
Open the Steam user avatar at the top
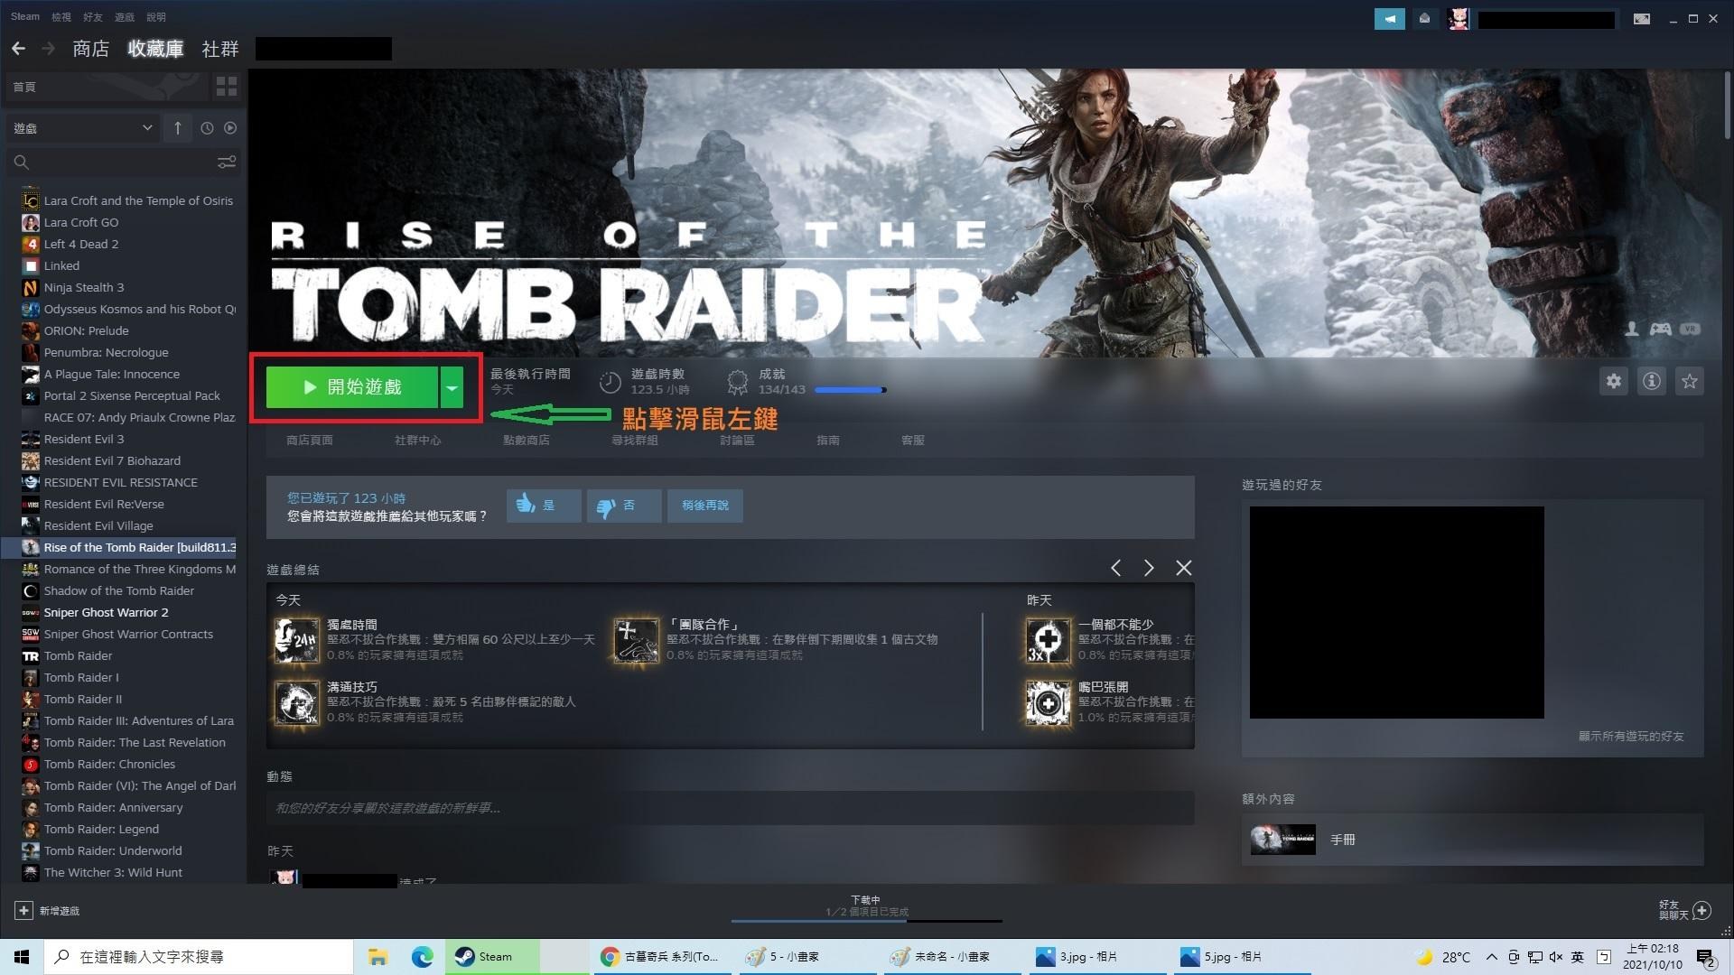point(1459,18)
